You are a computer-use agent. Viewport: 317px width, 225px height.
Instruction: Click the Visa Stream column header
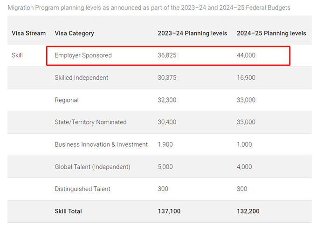28,33
